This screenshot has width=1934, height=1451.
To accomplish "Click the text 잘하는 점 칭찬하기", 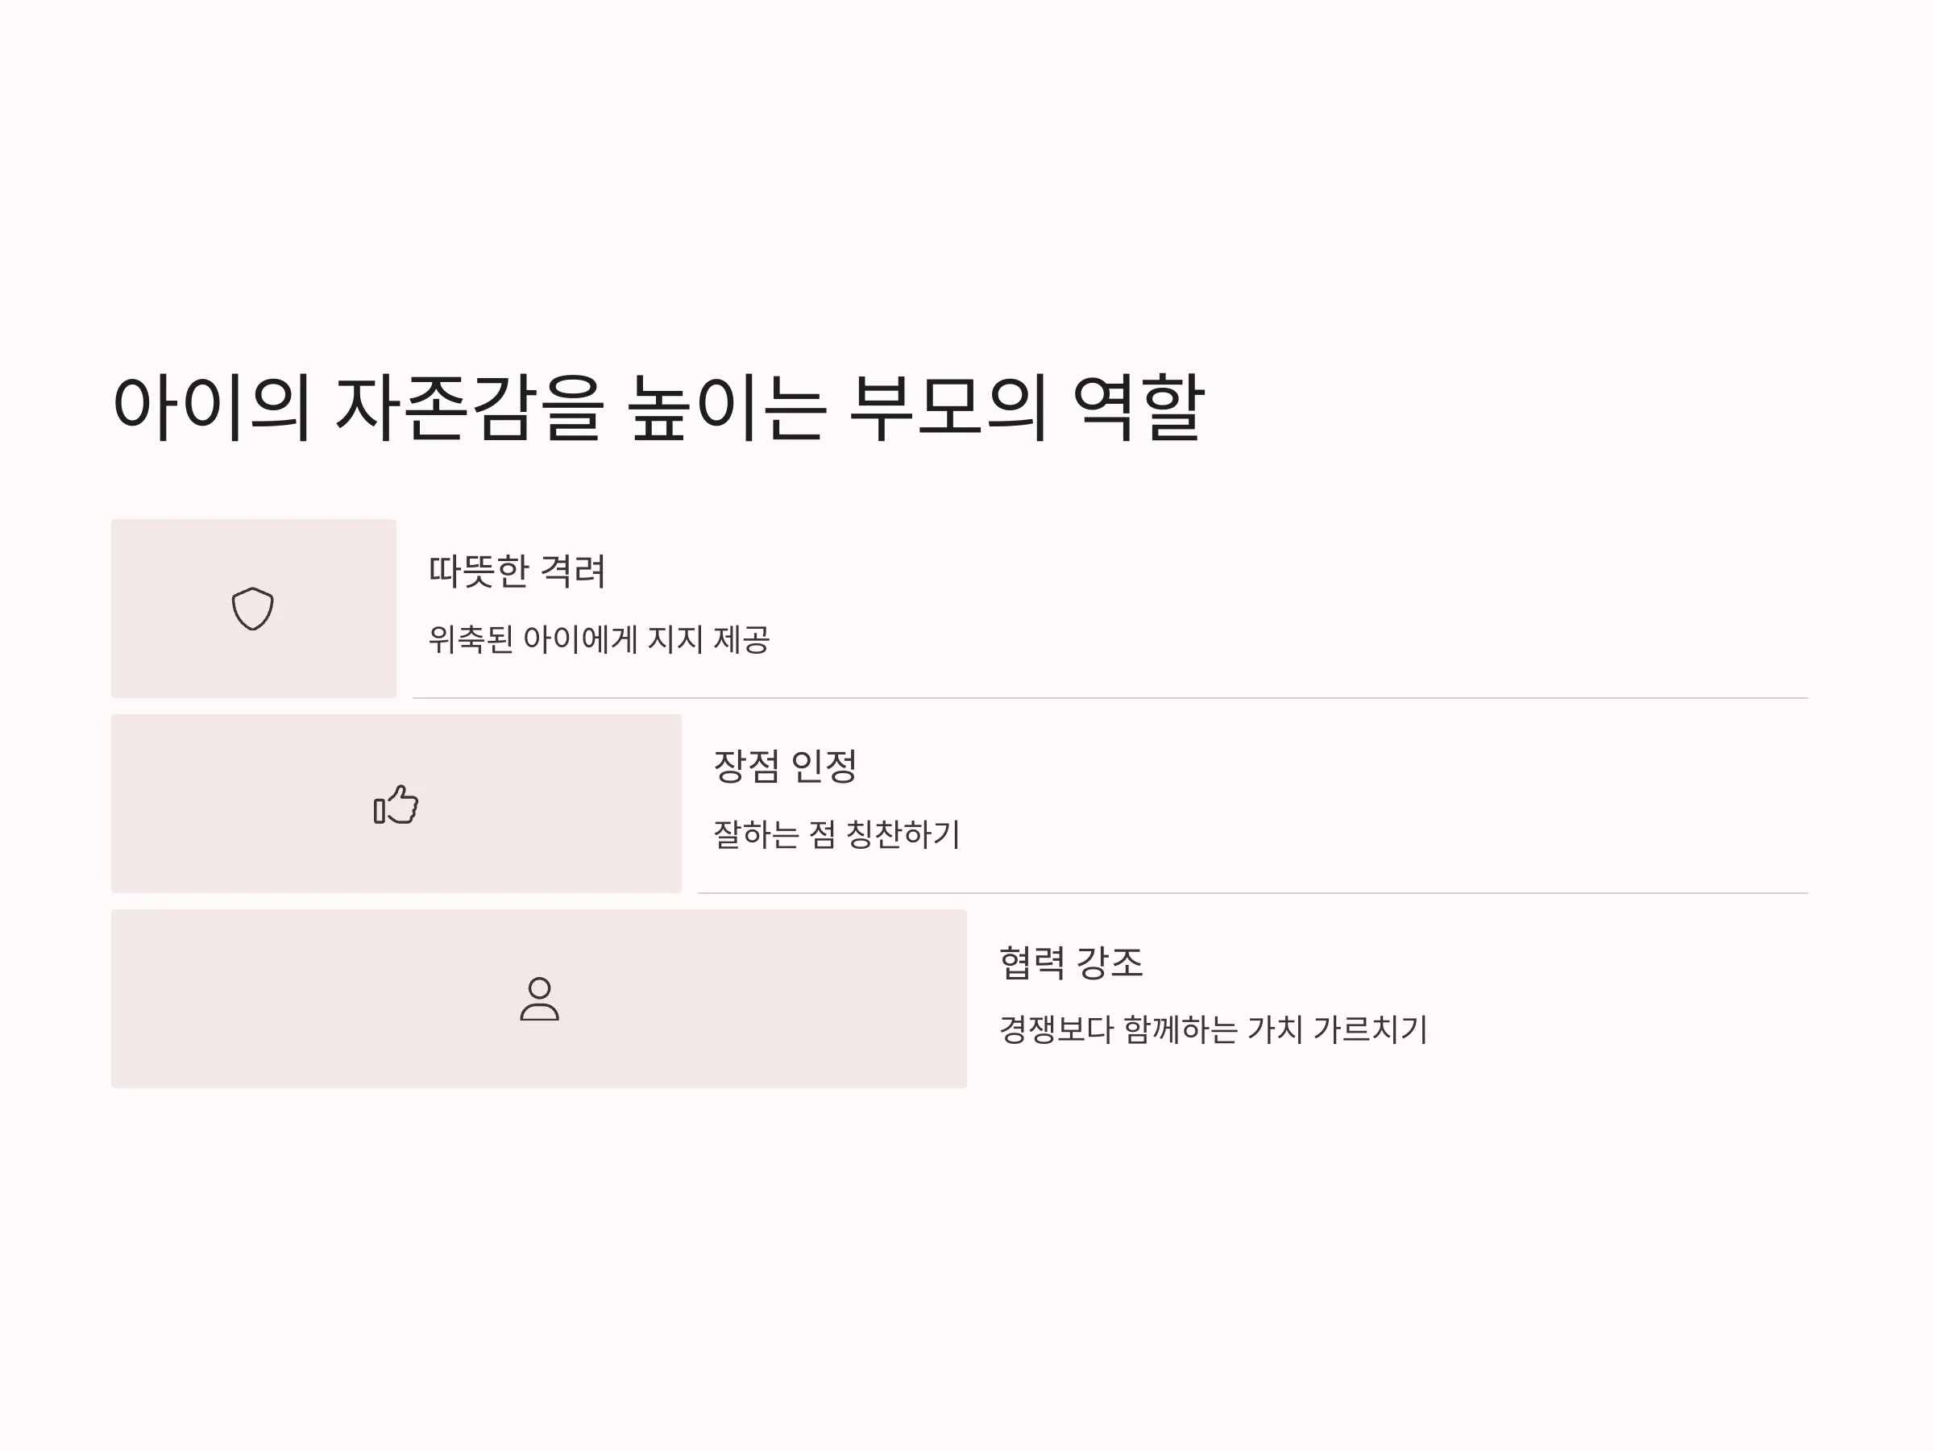I will tap(836, 834).
